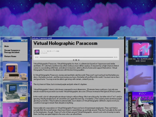This screenshot has width=156, height=117.
Task: Click the 'welcome 2 vaporwave-world' title bar text
Action: [42, 38]
